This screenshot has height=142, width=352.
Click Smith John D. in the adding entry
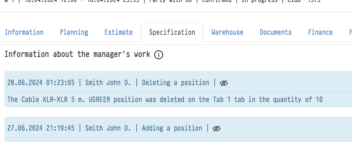tap(108, 128)
